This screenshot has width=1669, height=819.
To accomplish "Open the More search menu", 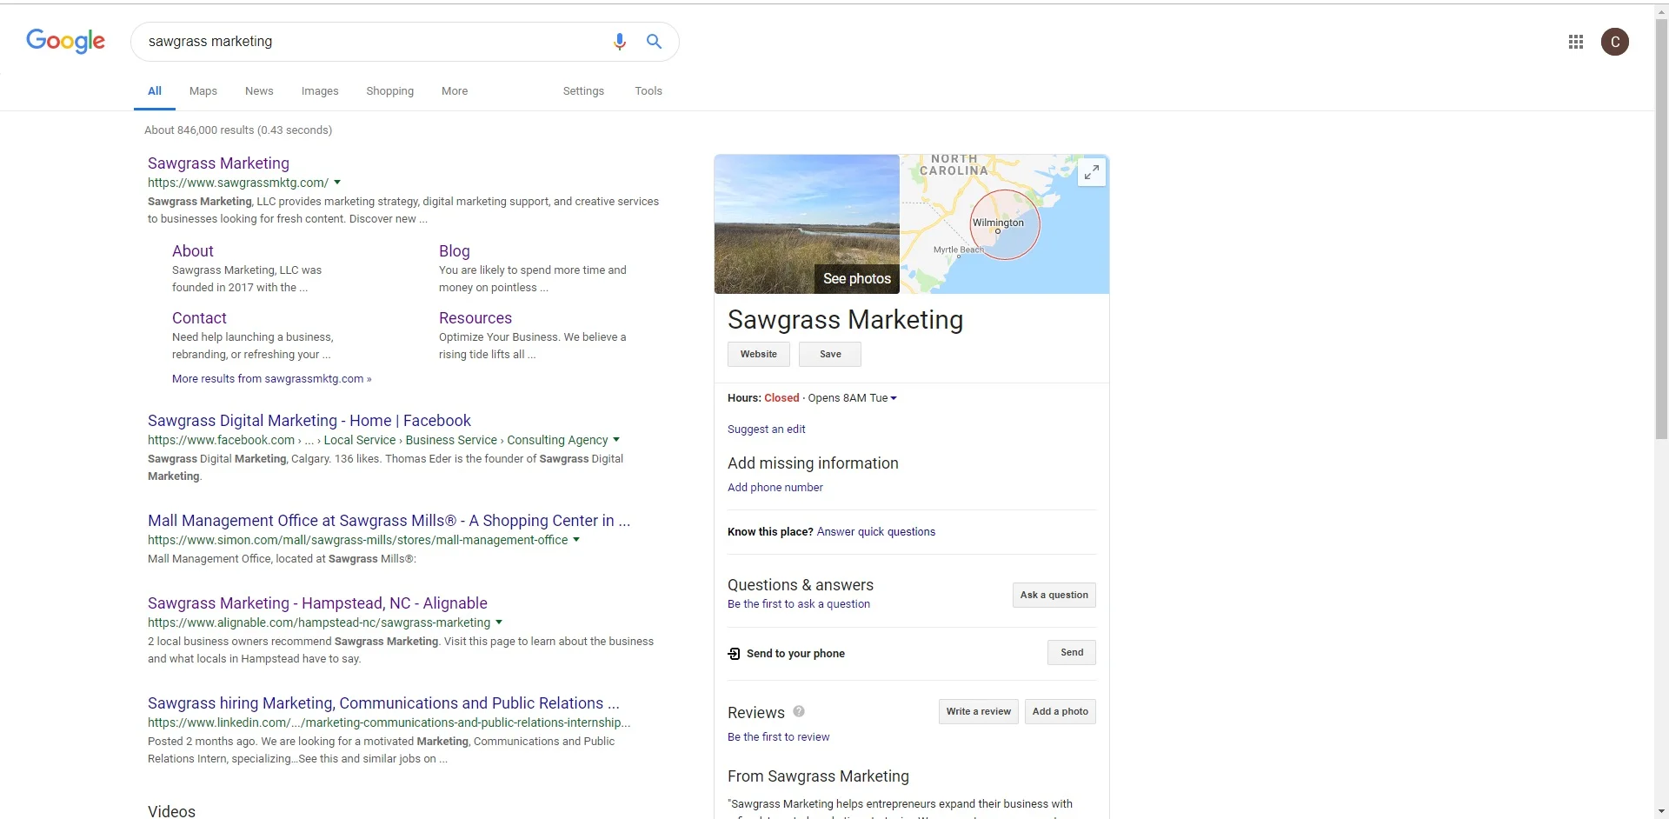I will click(455, 91).
